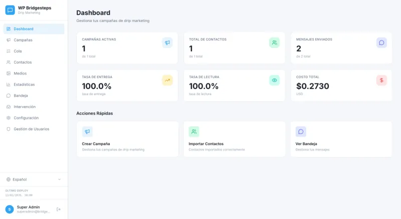Click eye icon on Tasa de Lectura card
The height and width of the screenshot is (219, 401).
click(x=274, y=80)
